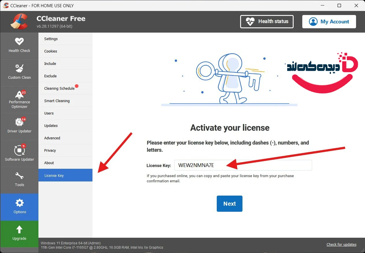Screen dimensions: 365x253
Task: Open Exclude options page
Action: (x=65, y=76)
